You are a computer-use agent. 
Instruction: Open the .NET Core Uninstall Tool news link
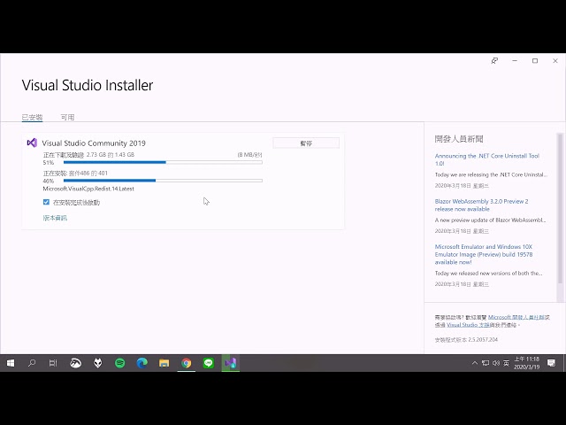tap(487, 159)
